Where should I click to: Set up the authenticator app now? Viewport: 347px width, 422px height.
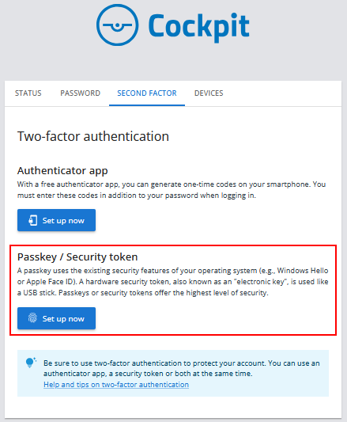[56, 220]
